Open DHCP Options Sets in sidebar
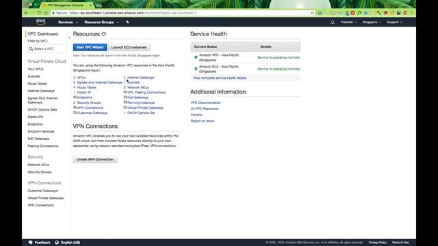The width and height of the screenshot is (438, 246). pyautogui.click(x=42, y=109)
